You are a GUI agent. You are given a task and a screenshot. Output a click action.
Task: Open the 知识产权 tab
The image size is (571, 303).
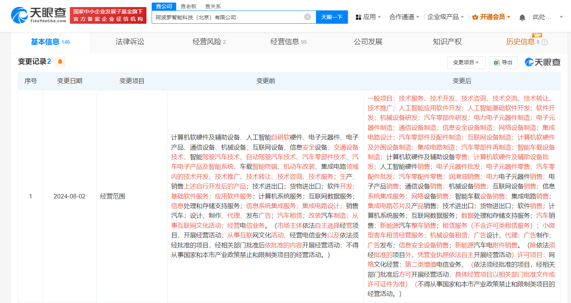pyautogui.click(x=447, y=42)
